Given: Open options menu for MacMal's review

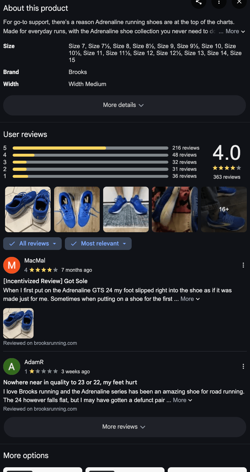Looking at the screenshot, I should click(x=243, y=265).
